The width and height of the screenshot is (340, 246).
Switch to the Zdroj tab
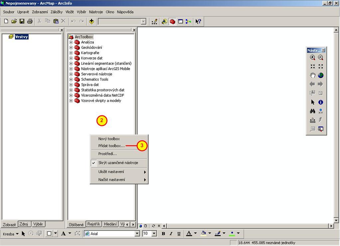click(24, 224)
